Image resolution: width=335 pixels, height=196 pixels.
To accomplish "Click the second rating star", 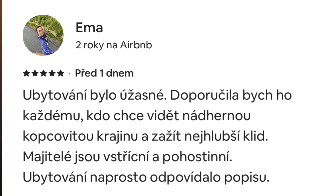I will pos(35,73).
